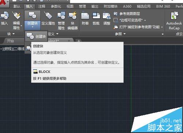This screenshot has height=133, width=183.
Task: Launch Autodesk ReCap
Action: pos(174,20)
